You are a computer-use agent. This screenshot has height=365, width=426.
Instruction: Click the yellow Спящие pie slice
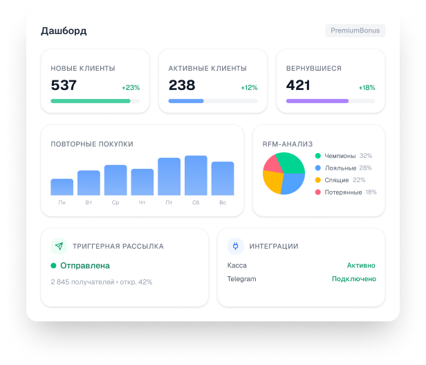click(273, 182)
